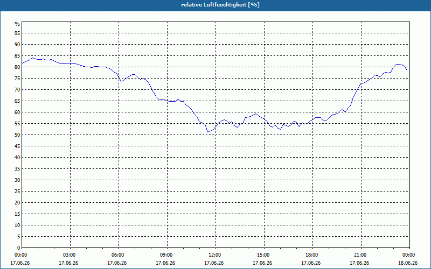Click the "%" unit label on the y-axis
This screenshot has width=431, height=269.
click(17, 24)
